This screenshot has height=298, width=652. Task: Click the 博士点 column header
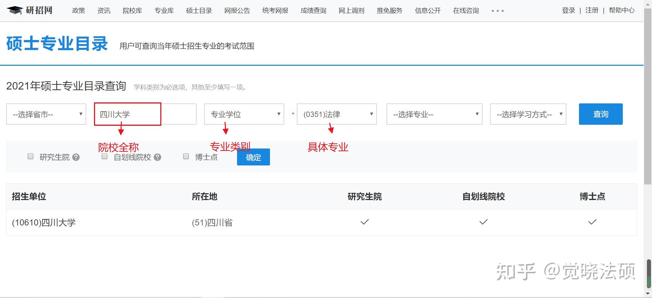tap(592, 196)
